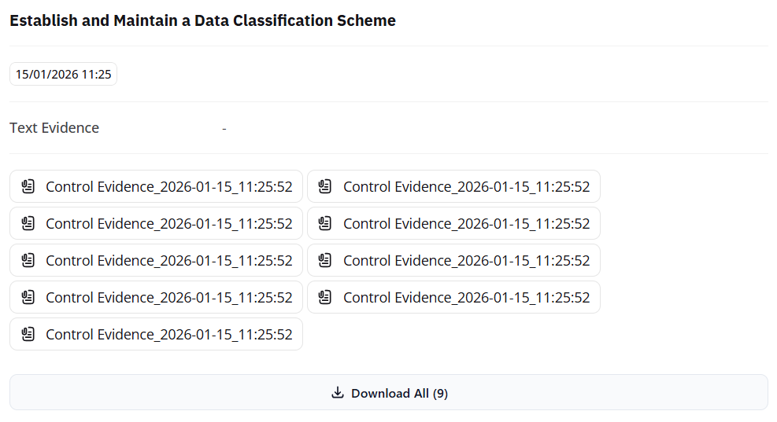Click the Data Classification Scheme heading
Screen dimensions: 777x422
coord(202,21)
